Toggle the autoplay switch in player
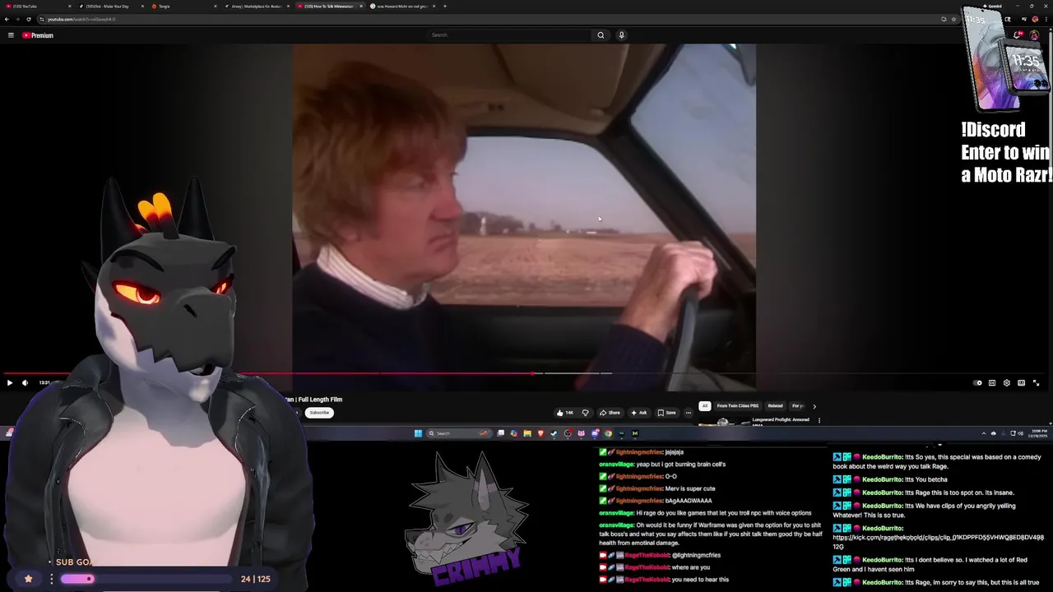1053x592 pixels. (977, 382)
